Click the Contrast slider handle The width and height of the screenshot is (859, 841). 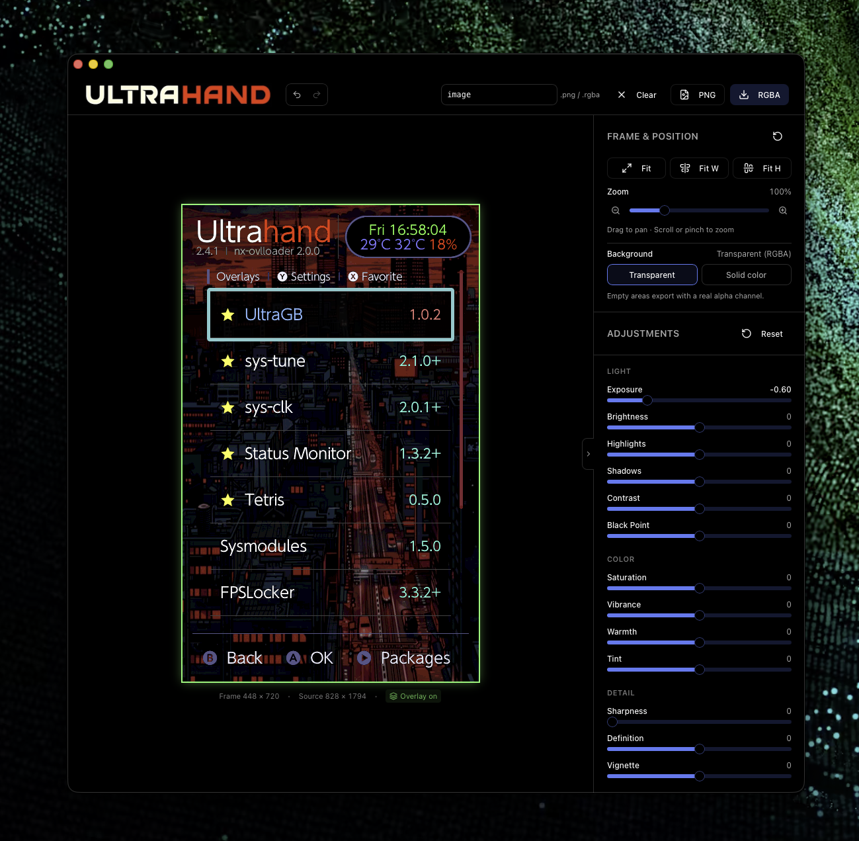700,509
